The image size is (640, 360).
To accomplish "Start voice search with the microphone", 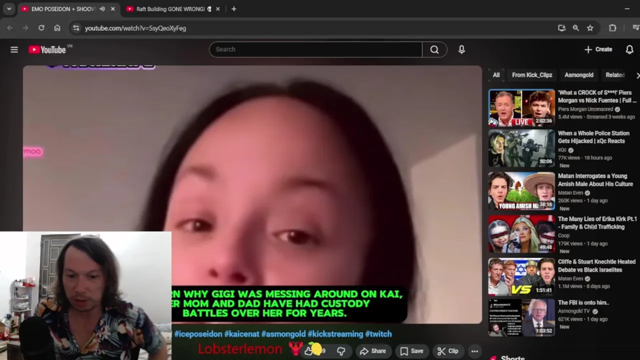I will [x=461, y=49].
